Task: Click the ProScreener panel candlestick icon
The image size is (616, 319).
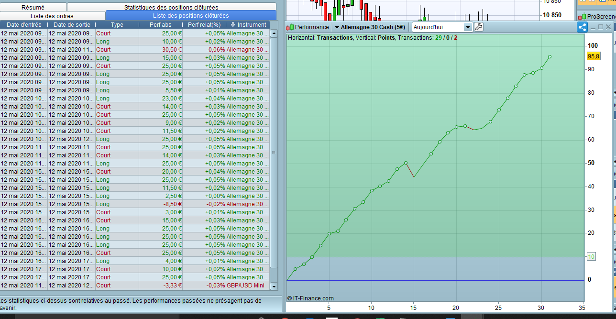Action: click(582, 16)
